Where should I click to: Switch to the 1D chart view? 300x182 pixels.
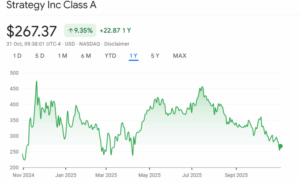pyautogui.click(x=17, y=56)
